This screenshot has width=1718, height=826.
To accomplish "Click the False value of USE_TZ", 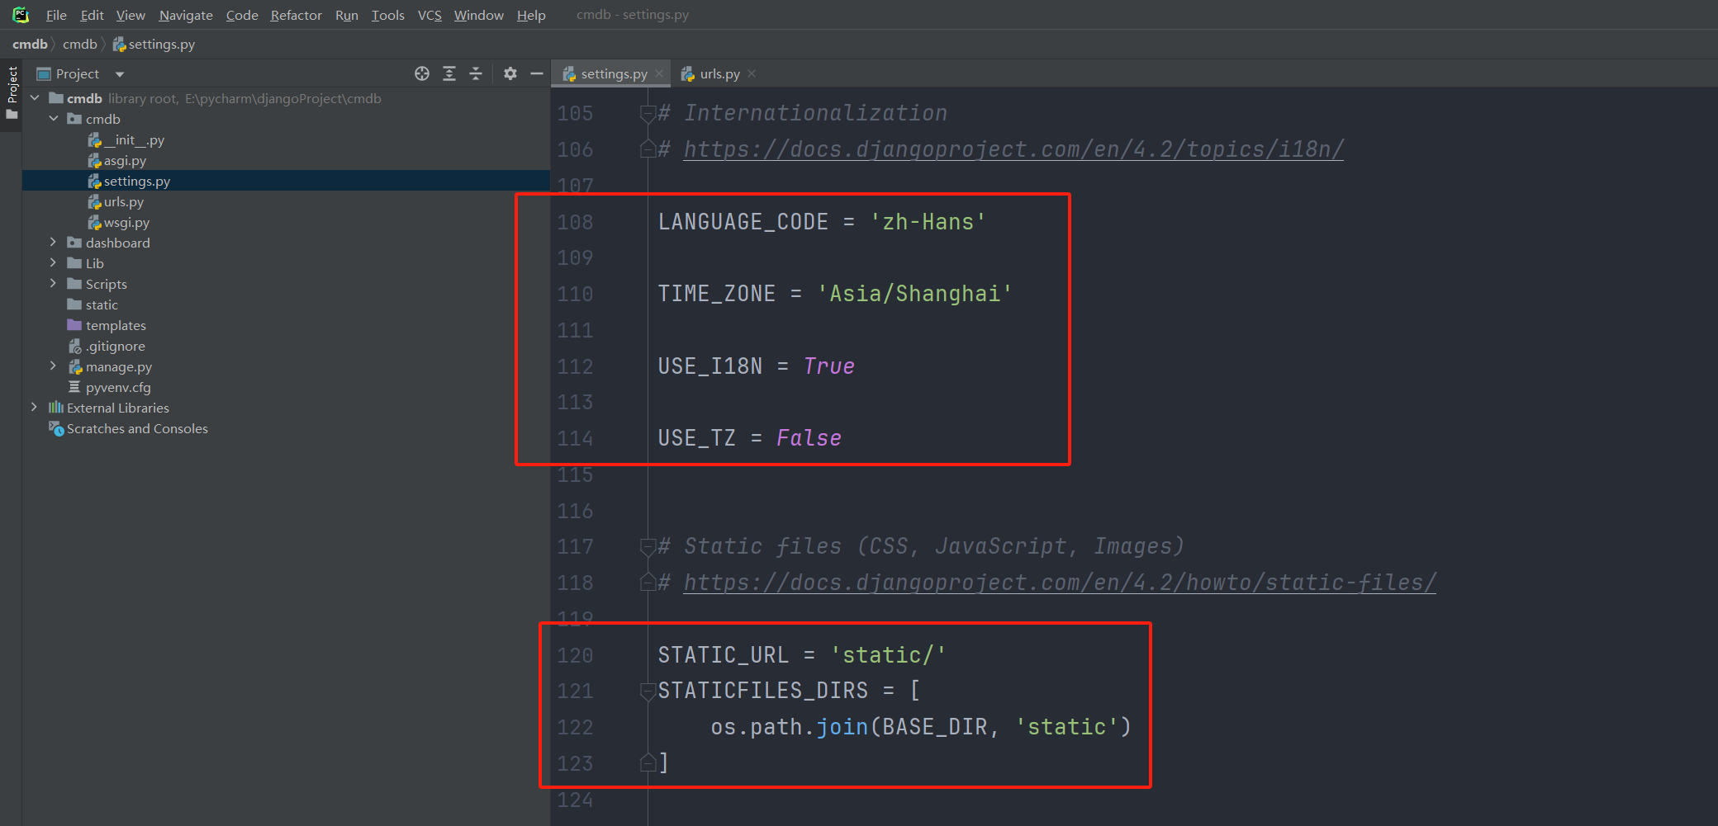I will pyautogui.click(x=809, y=438).
